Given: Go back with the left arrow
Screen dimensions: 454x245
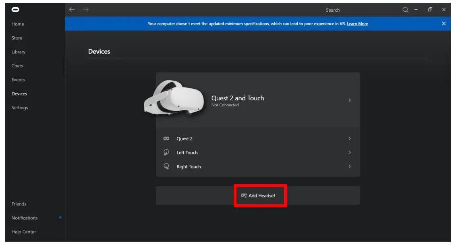Looking at the screenshot, I should click(72, 10).
